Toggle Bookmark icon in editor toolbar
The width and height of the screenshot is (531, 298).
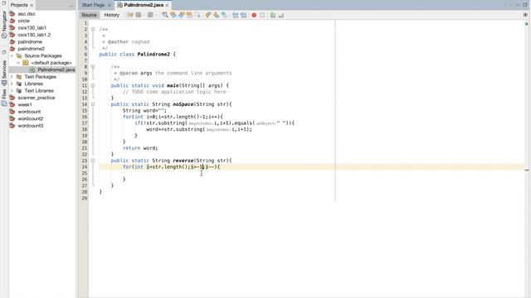pos(224,15)
